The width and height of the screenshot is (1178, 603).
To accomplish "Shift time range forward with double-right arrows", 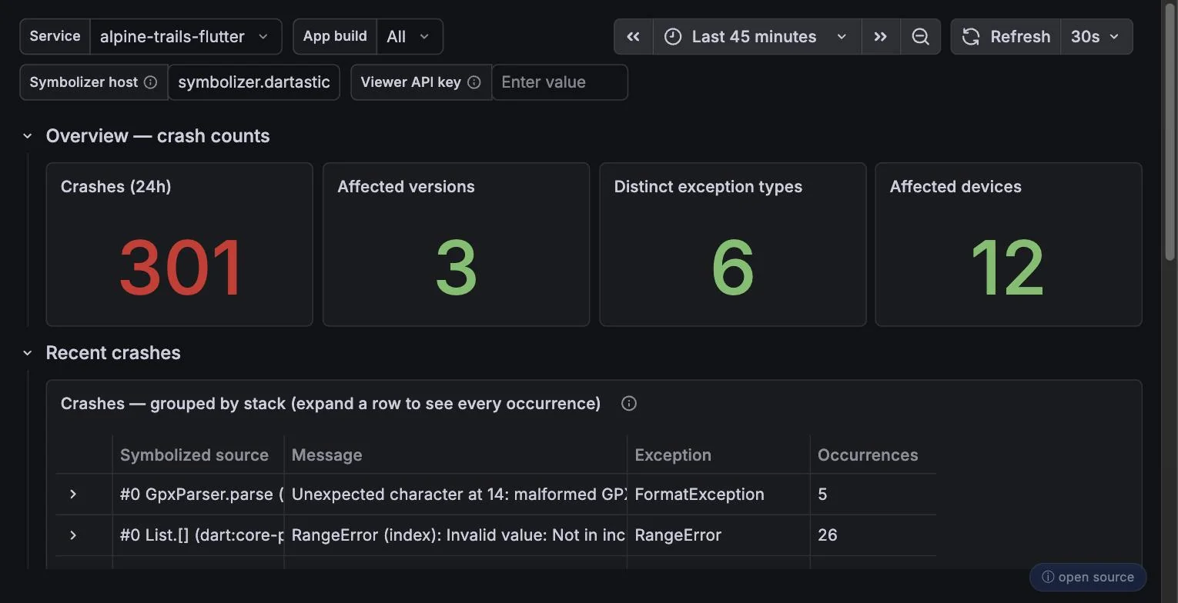I will point(881,37).
